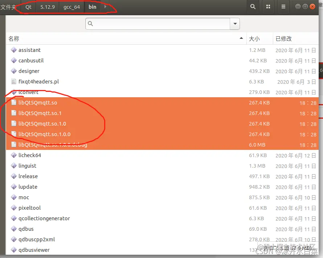323x258 pixels.
Task: Click the 875.5 KB size of moc
Action: point(259,197)
